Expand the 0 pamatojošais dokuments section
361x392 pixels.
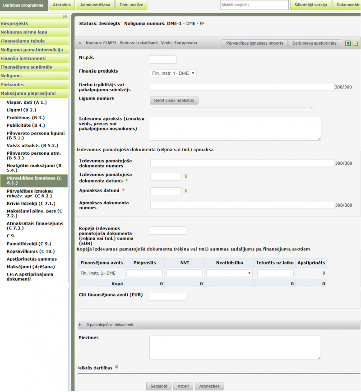tap(81, 325)
